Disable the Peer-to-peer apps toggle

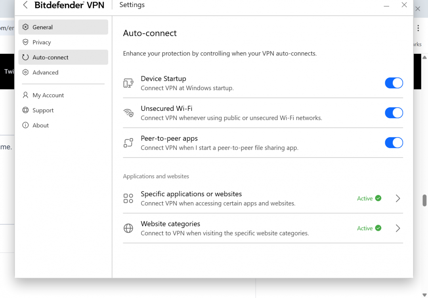click(x=394, y=142)
